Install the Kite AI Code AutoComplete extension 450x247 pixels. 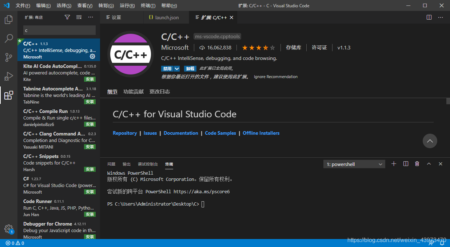[90, 79]
